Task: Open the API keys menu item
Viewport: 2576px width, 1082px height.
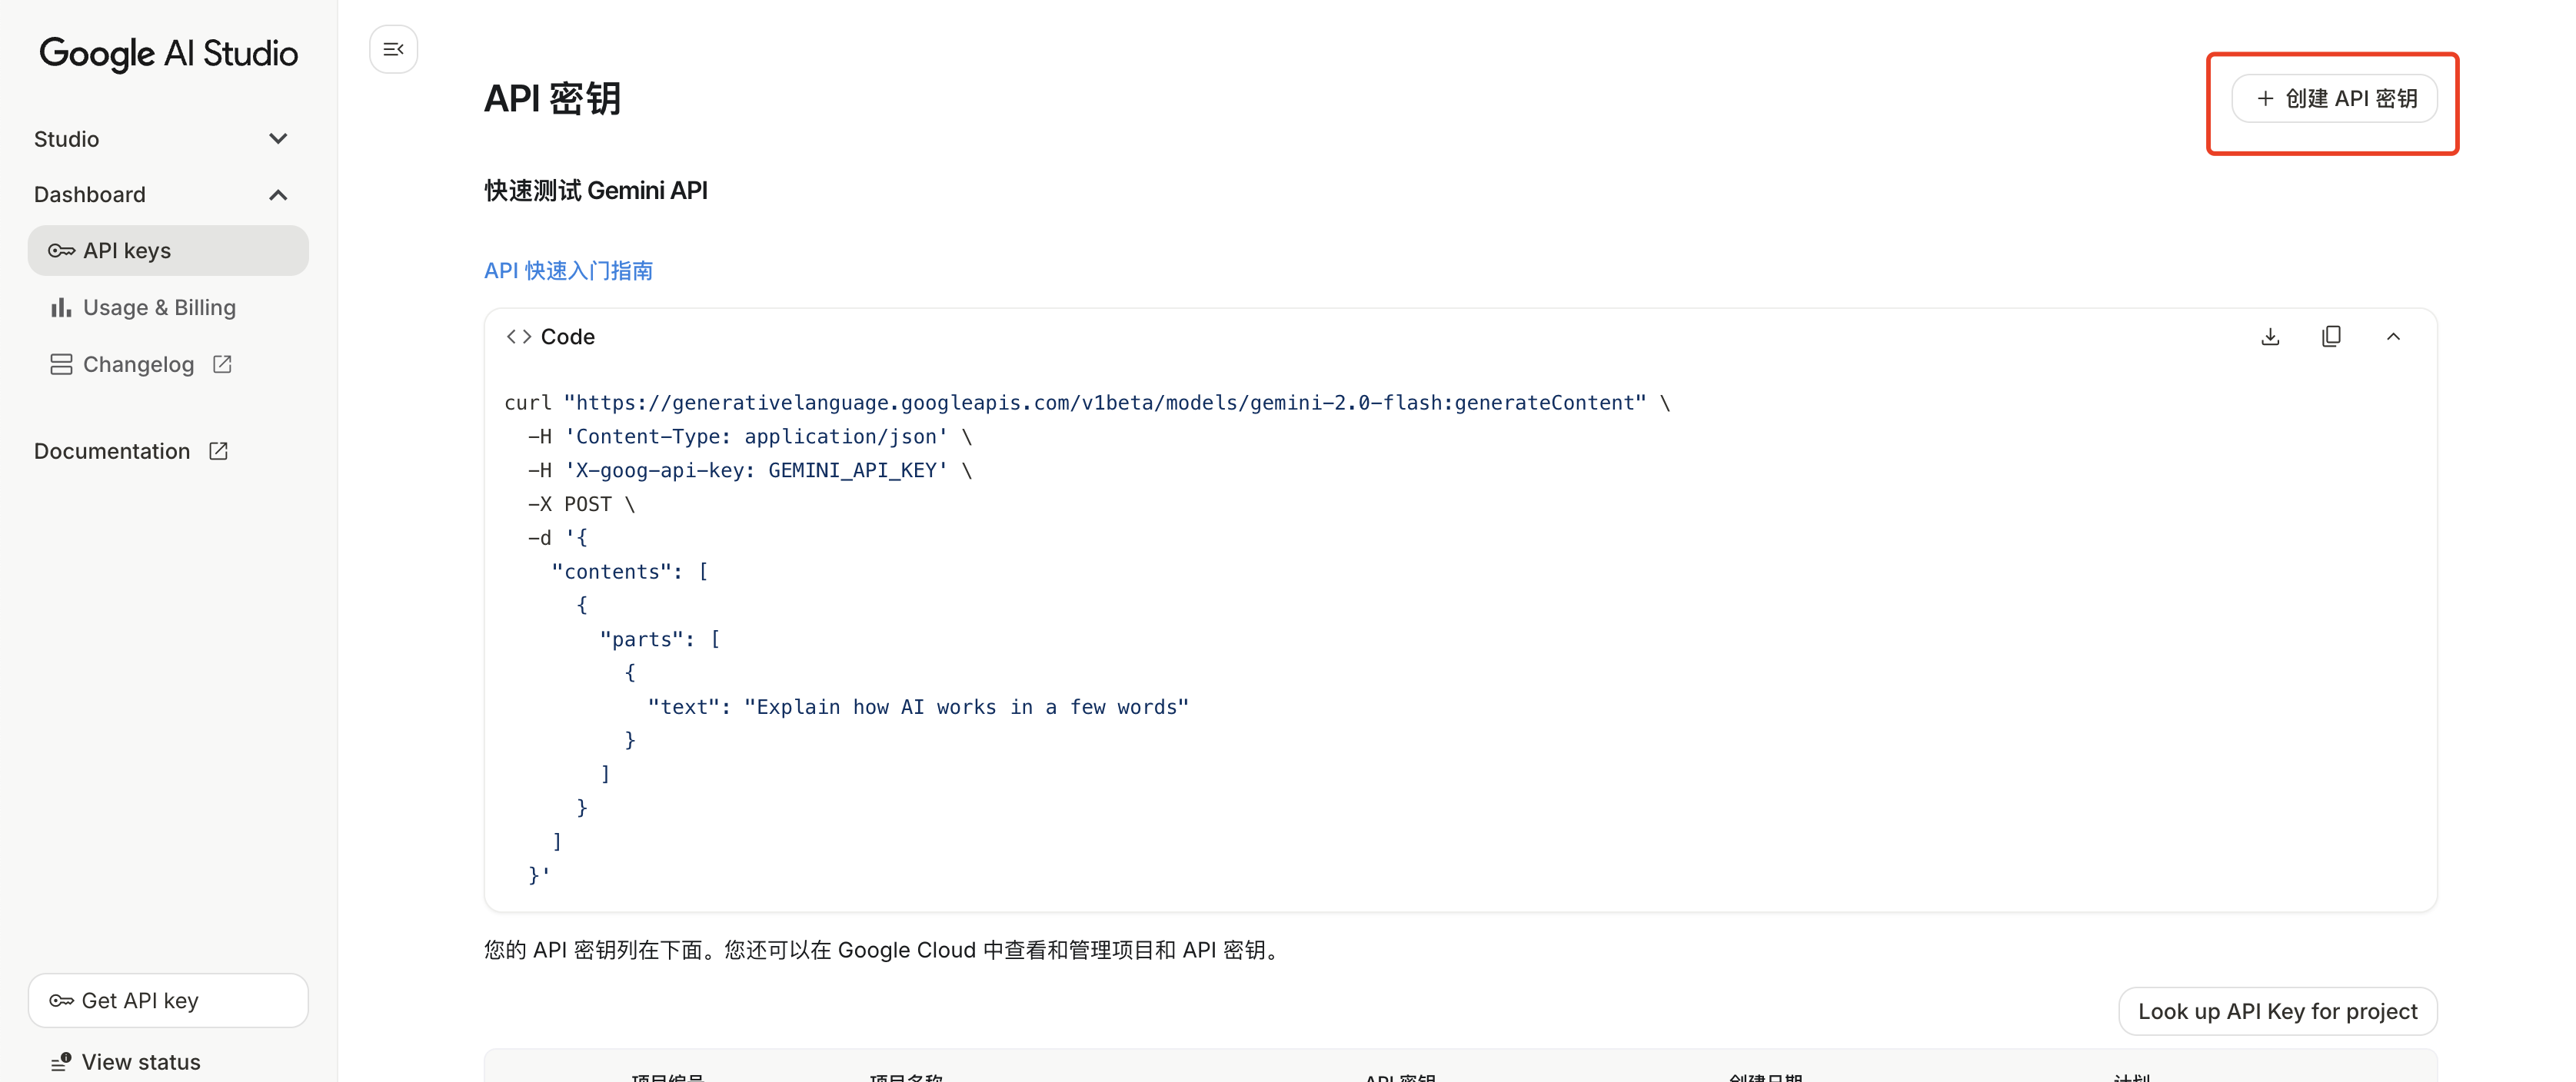Action: point(168,251)
